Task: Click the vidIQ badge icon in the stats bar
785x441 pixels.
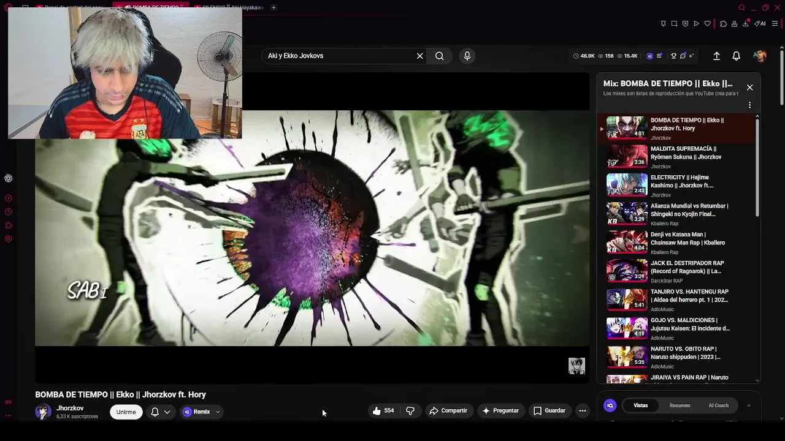Action: pyautogui.click(x=649, y=56)
